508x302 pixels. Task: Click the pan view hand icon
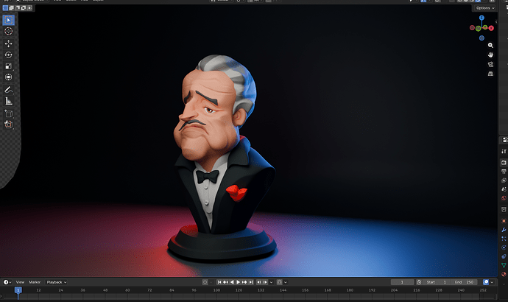pyautogui.click(x=490, y=55)
